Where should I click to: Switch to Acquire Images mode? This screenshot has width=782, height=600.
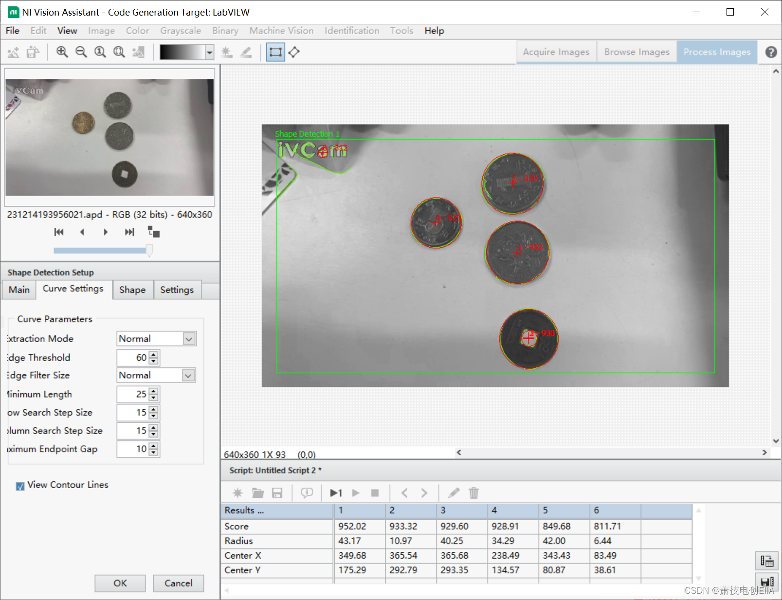556,52
